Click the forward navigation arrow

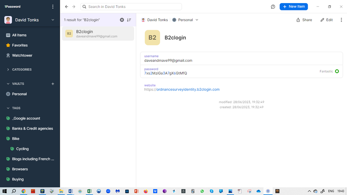pyautogui.click(x=74, y=7)
